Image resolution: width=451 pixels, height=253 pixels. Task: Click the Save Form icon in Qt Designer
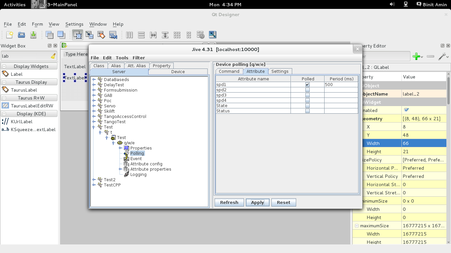[33, 35]
